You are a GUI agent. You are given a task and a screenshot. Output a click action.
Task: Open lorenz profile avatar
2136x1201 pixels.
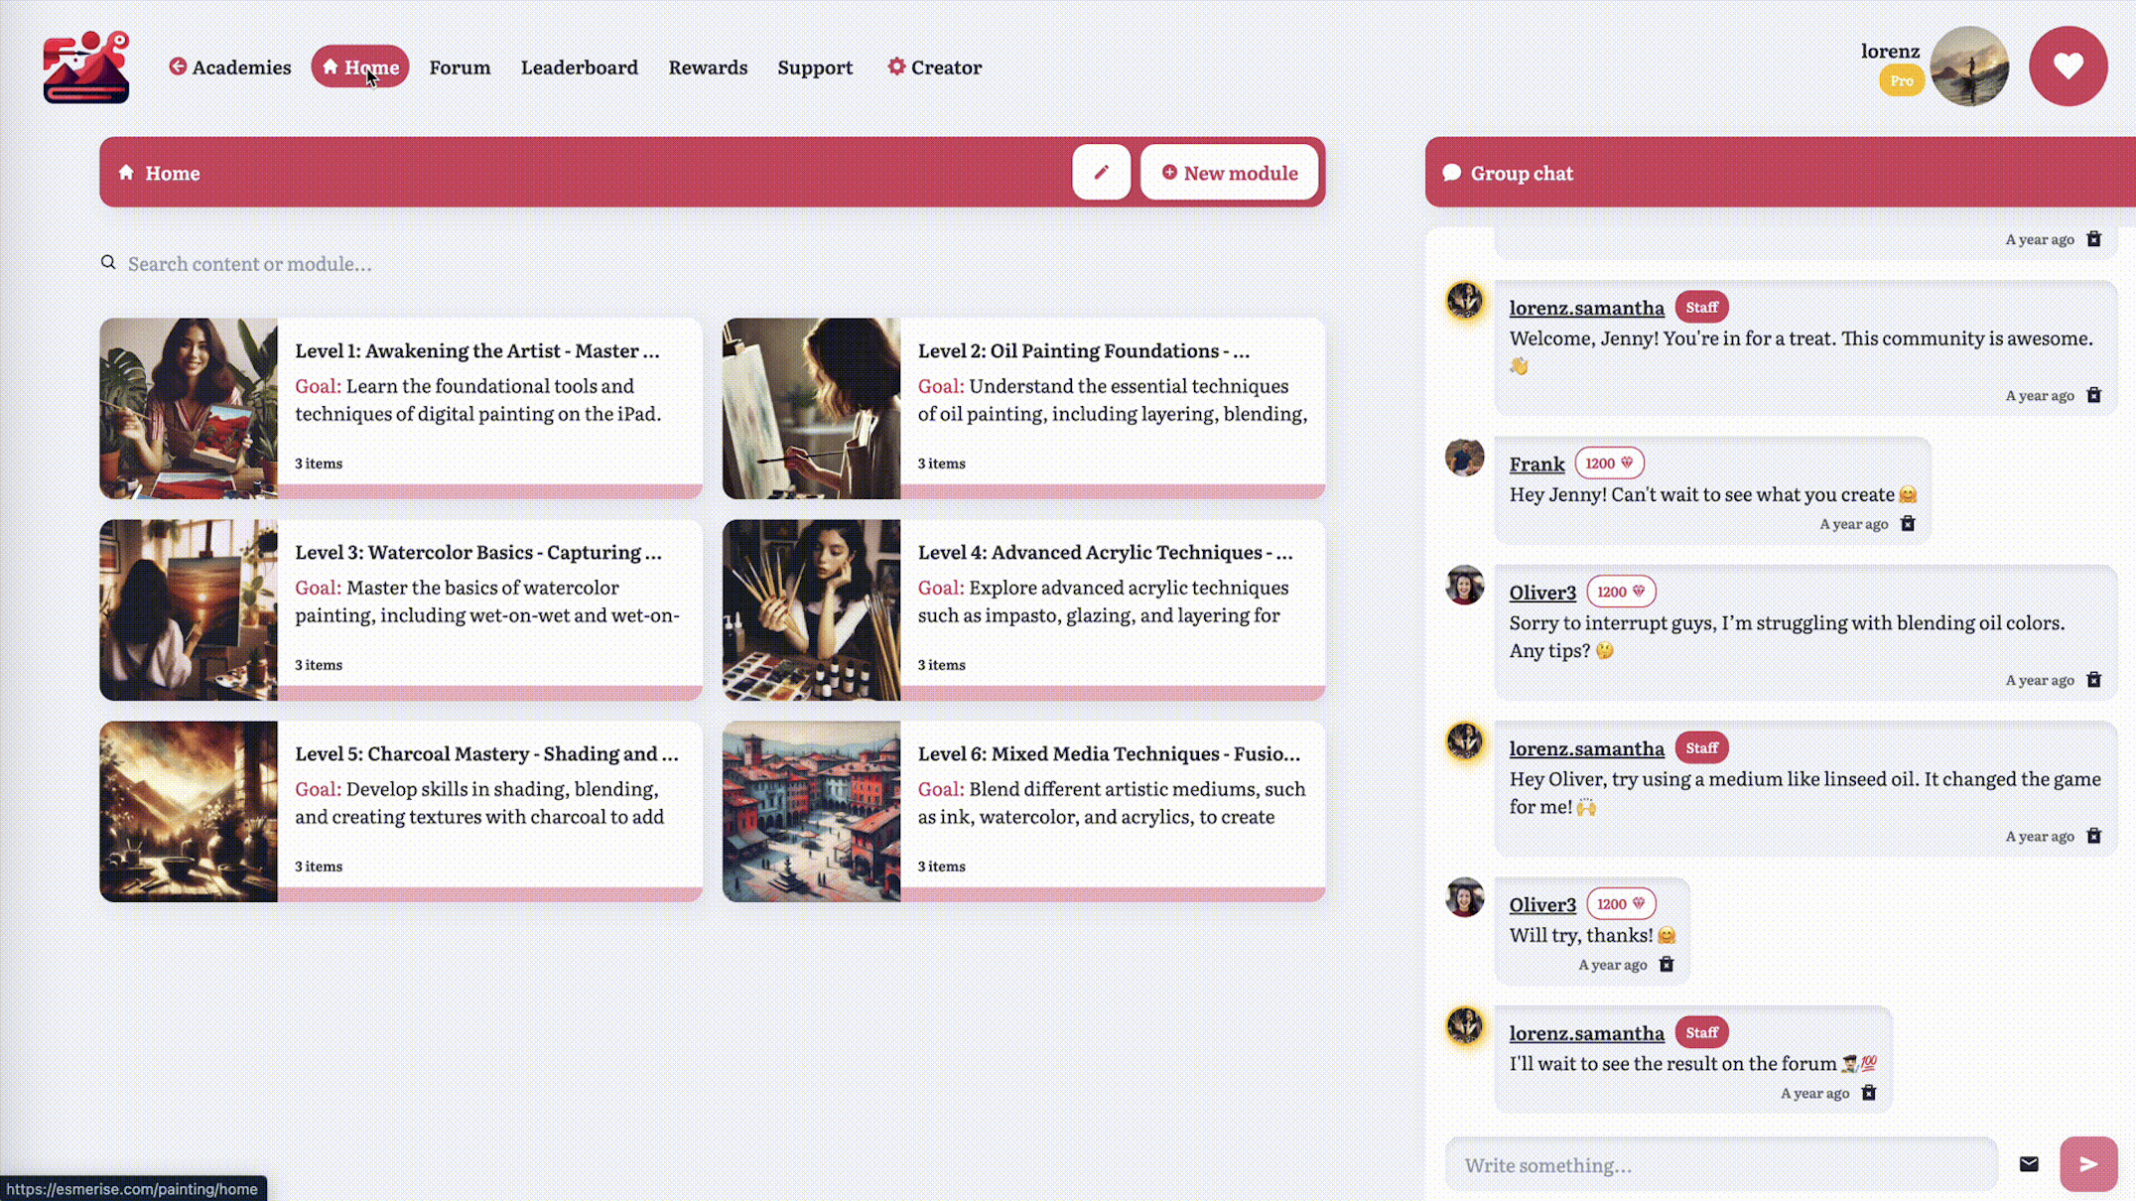click(x=1969, y=67)
